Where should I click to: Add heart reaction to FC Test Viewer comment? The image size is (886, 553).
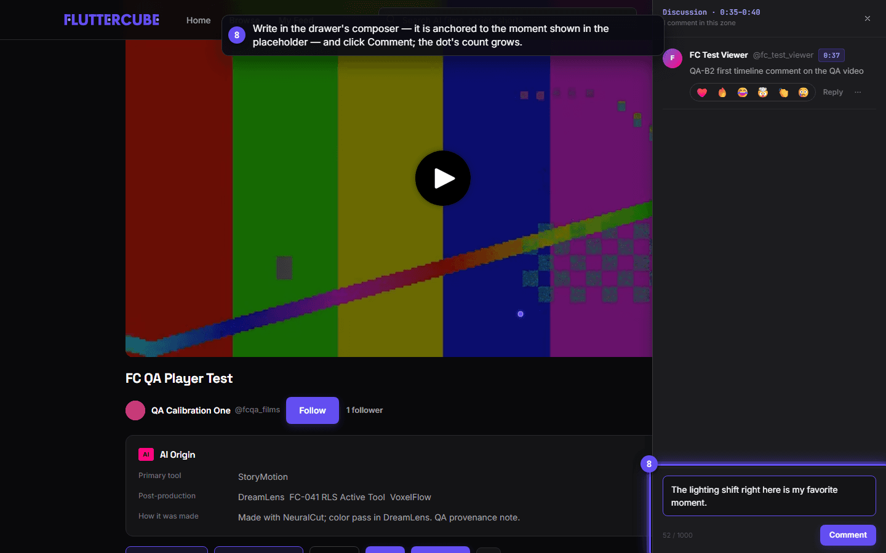[x=702, y=92]
